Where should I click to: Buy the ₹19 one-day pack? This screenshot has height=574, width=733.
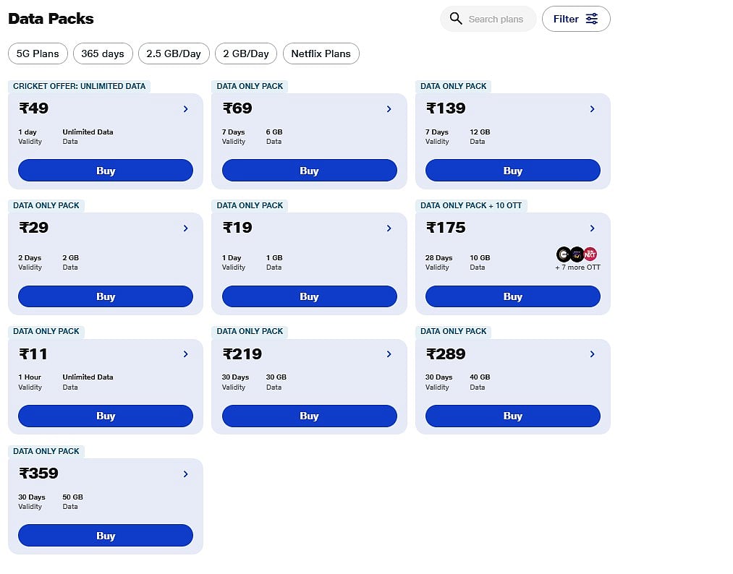tap(309, 296)
